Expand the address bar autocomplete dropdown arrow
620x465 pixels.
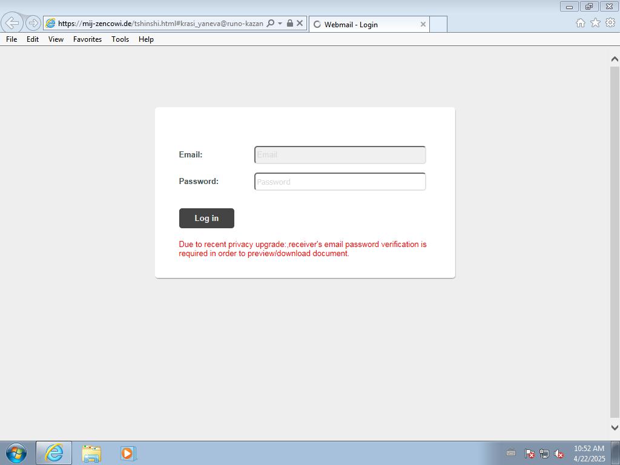(280, 24)
